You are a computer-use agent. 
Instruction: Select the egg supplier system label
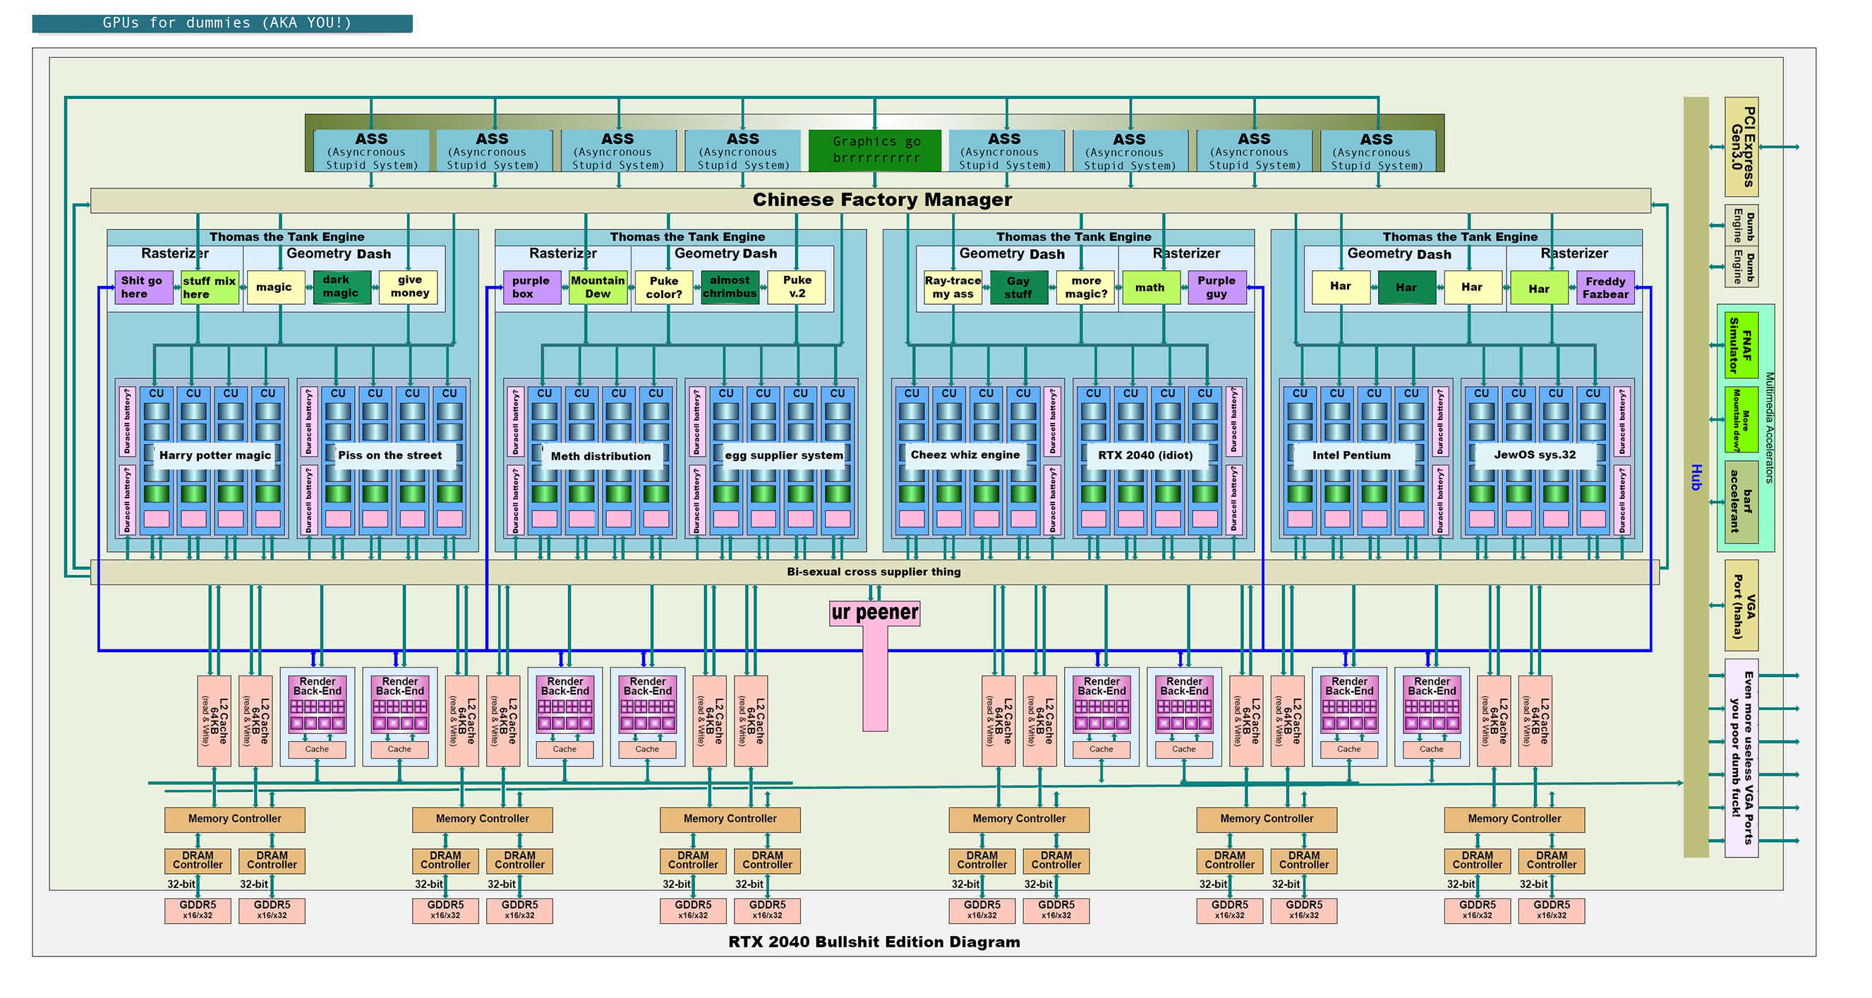pyautogui.click(x=783, y=455)
